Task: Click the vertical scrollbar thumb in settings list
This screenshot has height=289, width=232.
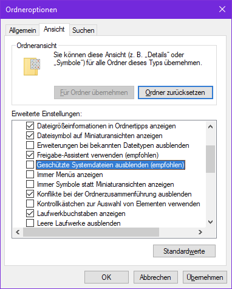Action: pyautogui.click(x=211, y=159)
